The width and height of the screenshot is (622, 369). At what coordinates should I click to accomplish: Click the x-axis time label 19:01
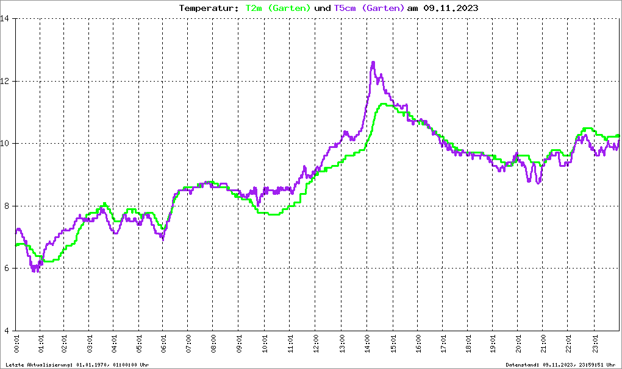pos(493,343)
